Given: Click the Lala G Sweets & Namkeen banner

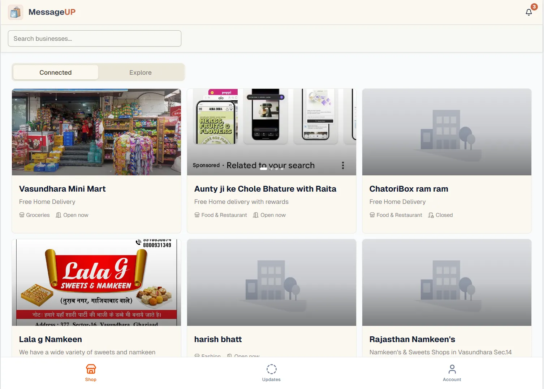Looking at the screenshot, I should [x=96, y=283].
